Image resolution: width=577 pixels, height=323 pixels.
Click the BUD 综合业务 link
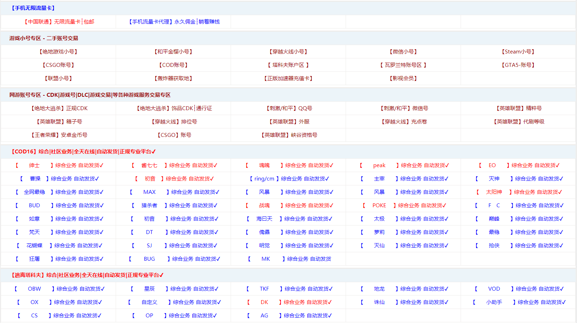point(59,205)
